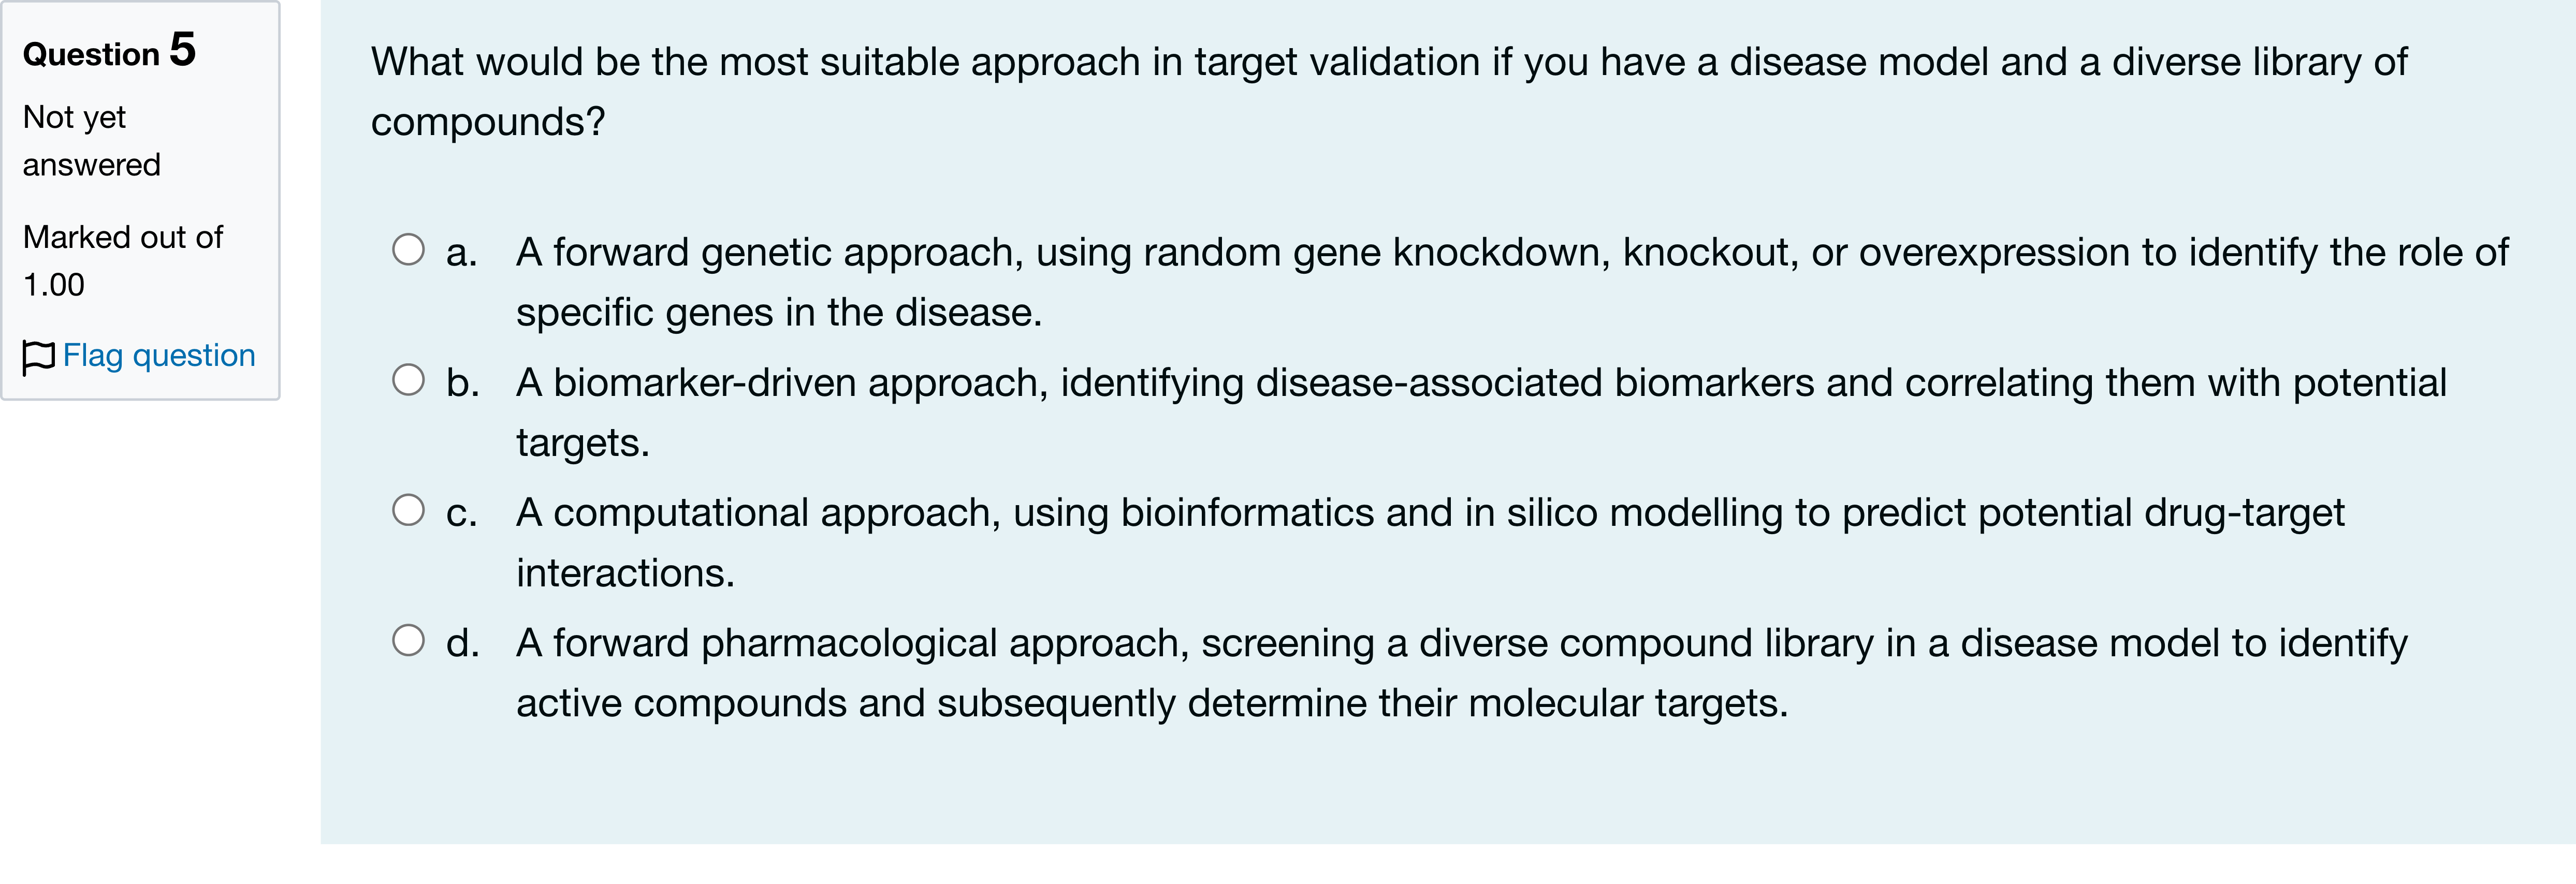Click the Question 5 heading
The width and height of the screenshot is (2576, 884).
109,50
